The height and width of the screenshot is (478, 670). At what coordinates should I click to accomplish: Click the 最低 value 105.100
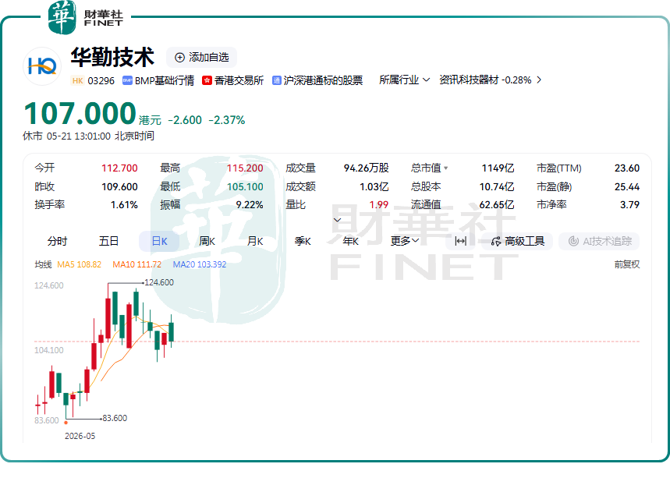pos(245,186)
